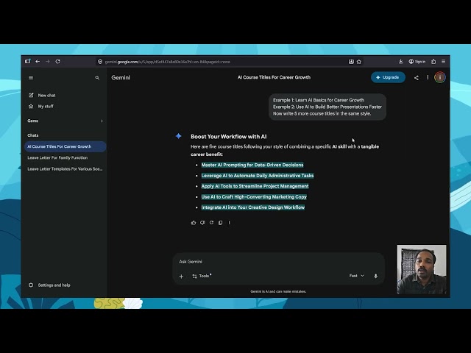Collapse the Gemini sidebar menu icon

31,78
